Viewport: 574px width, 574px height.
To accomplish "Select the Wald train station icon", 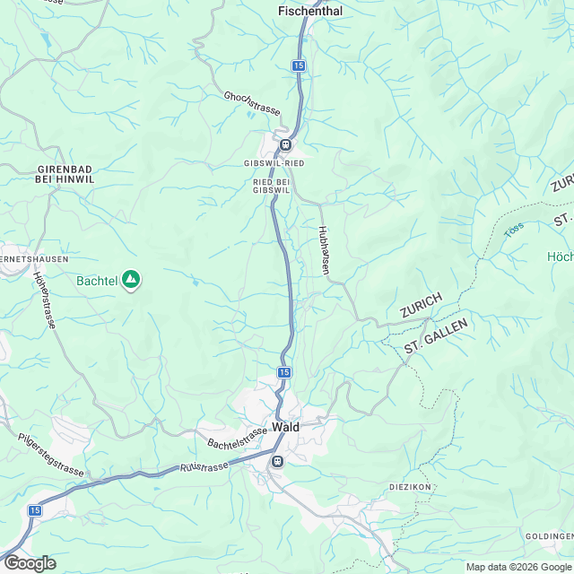I will [x=277, y=461].
